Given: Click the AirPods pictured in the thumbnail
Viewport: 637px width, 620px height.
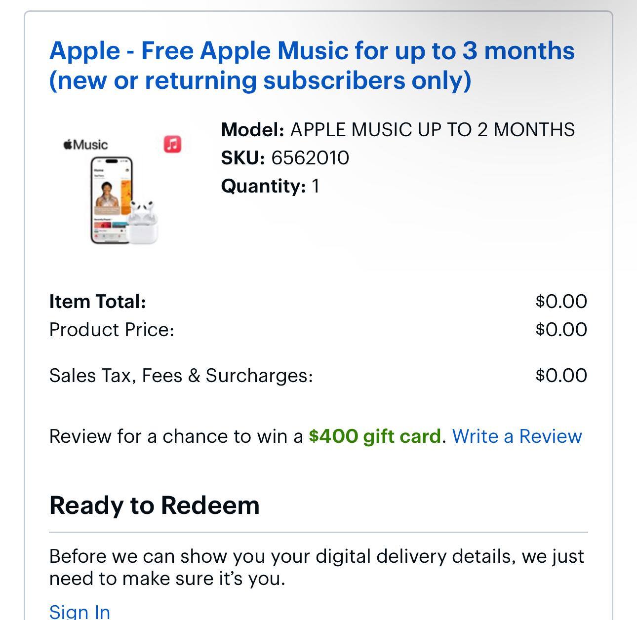Looking at the screenshot, I should (144, 217).
